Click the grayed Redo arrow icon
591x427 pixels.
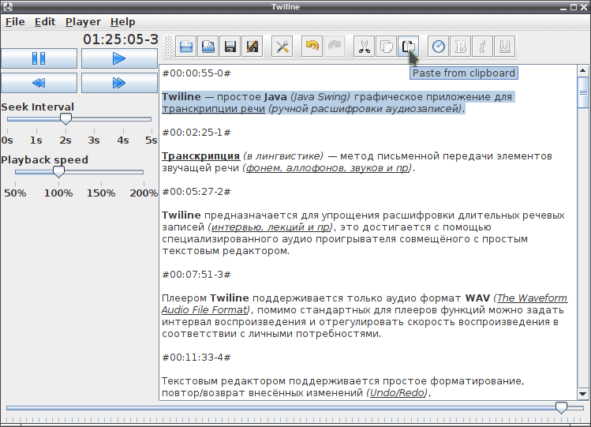pos(335,47)
